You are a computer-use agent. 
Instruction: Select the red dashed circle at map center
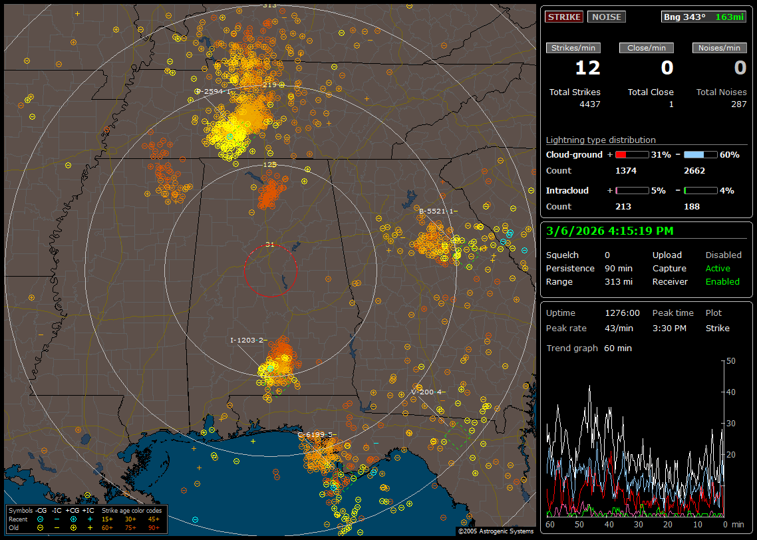pyautogui.click(x=270, y=270)
